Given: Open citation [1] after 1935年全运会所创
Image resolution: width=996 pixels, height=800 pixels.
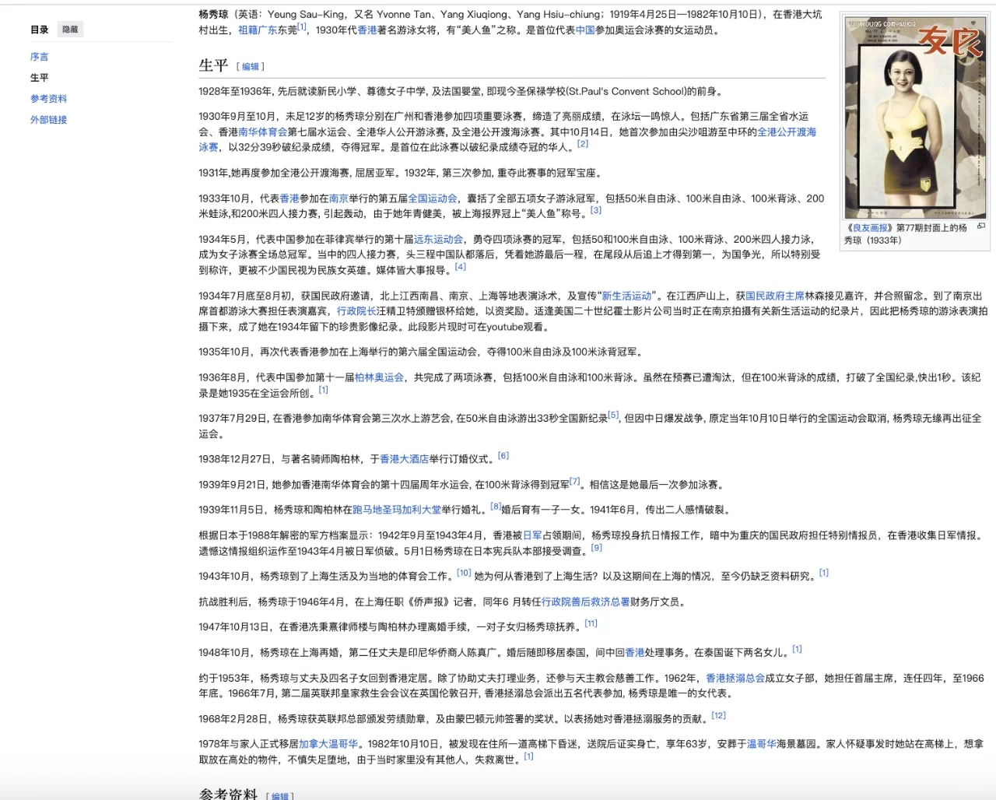Looking at the screenshot, I should [323, 389].
